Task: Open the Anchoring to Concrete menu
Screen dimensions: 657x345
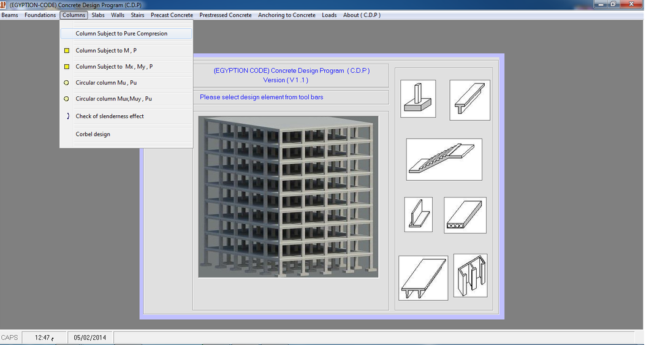Action: click(287, 15)
